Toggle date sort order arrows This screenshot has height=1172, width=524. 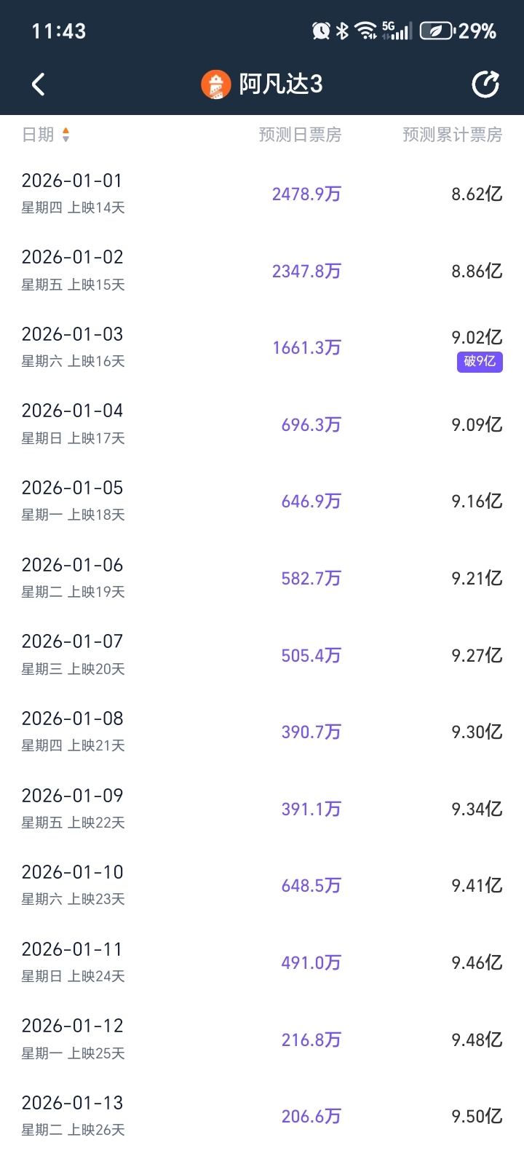pyautogui.click(x=65, y=135)
